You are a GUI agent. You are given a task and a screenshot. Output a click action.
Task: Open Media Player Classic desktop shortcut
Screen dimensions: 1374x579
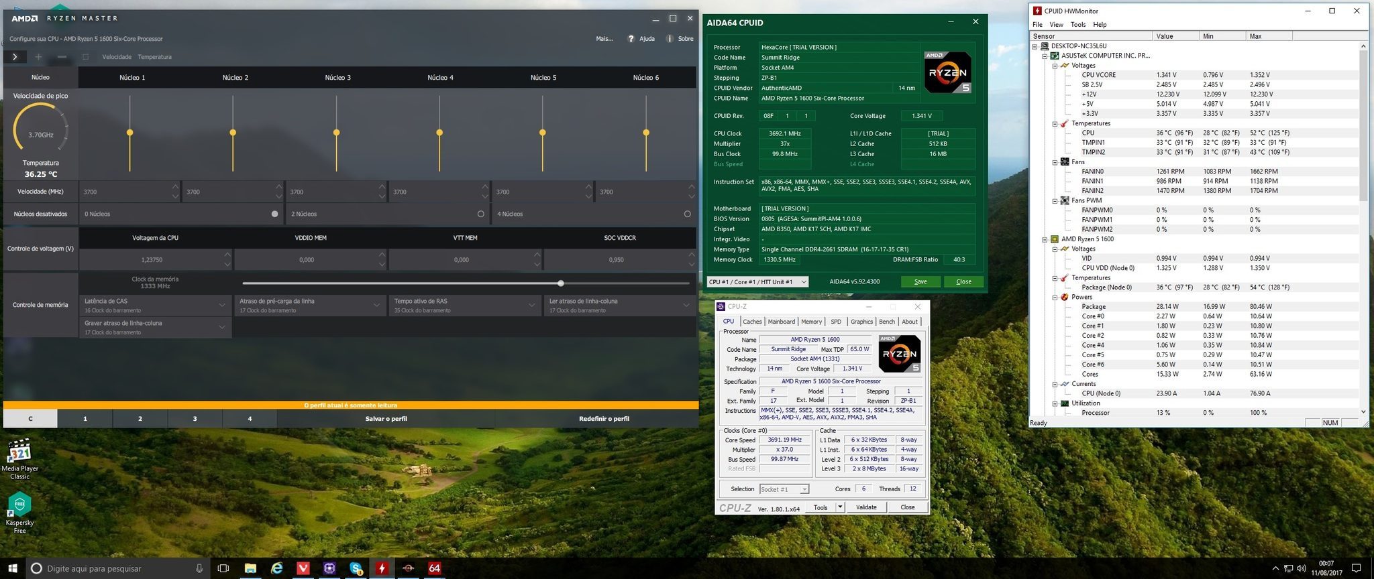tap(19, 459)
